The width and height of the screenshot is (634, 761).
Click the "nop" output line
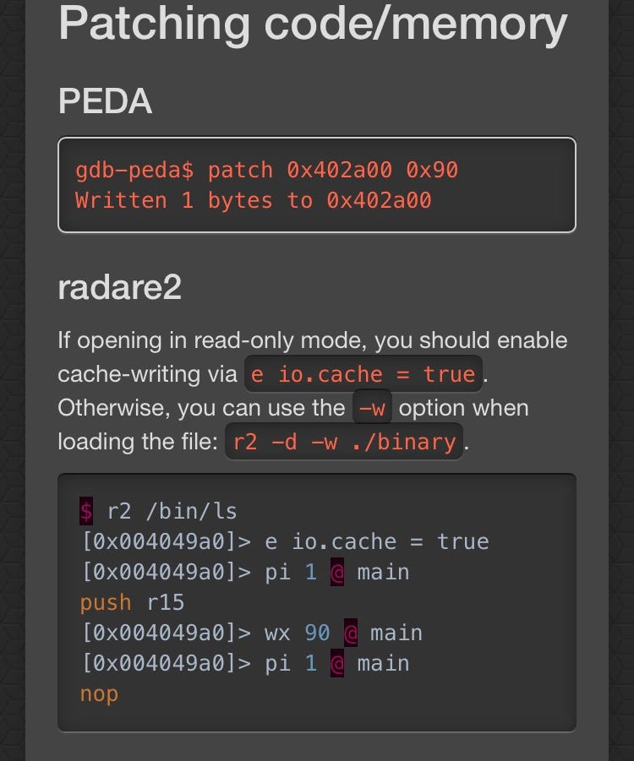[x=99, y=693]
